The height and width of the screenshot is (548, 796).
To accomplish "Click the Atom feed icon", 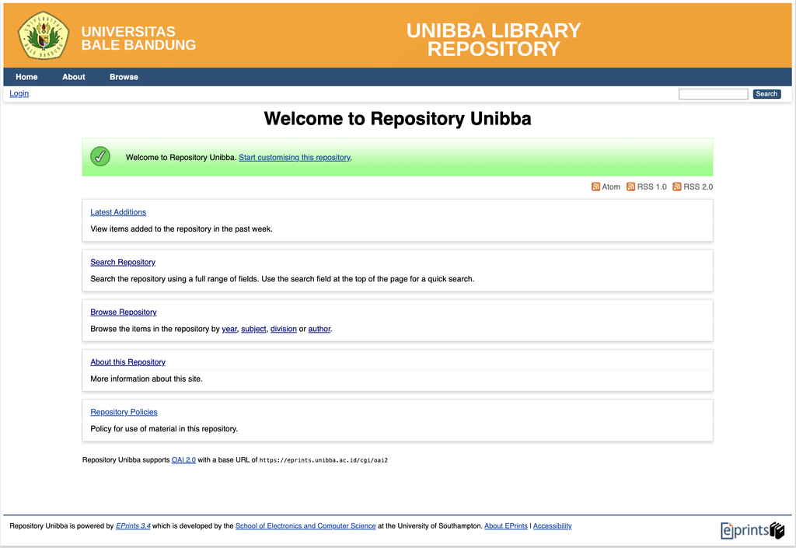I will tap(595, 187).
